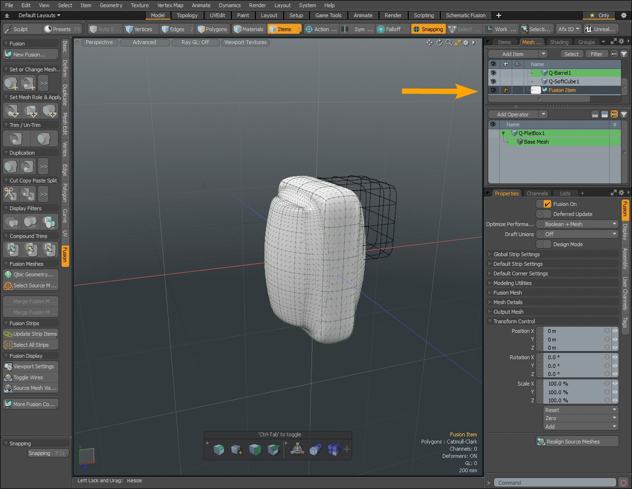Open the Draft Unions dropdown
The height and width of the screenshot is (489, 632).
[x=580, y=234]
